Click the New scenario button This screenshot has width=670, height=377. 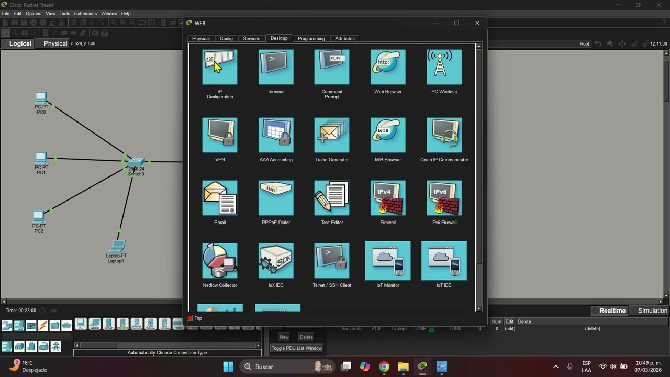284,337
